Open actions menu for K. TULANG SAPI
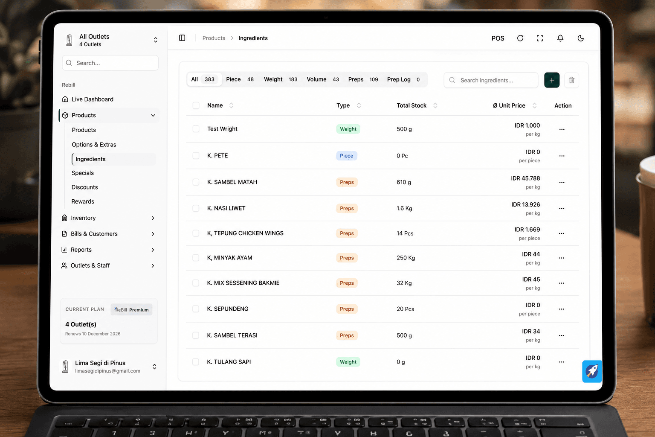Image resolution: width=655 pixels, height=437 pixels. pyautogui.click(x=562, y=362)
